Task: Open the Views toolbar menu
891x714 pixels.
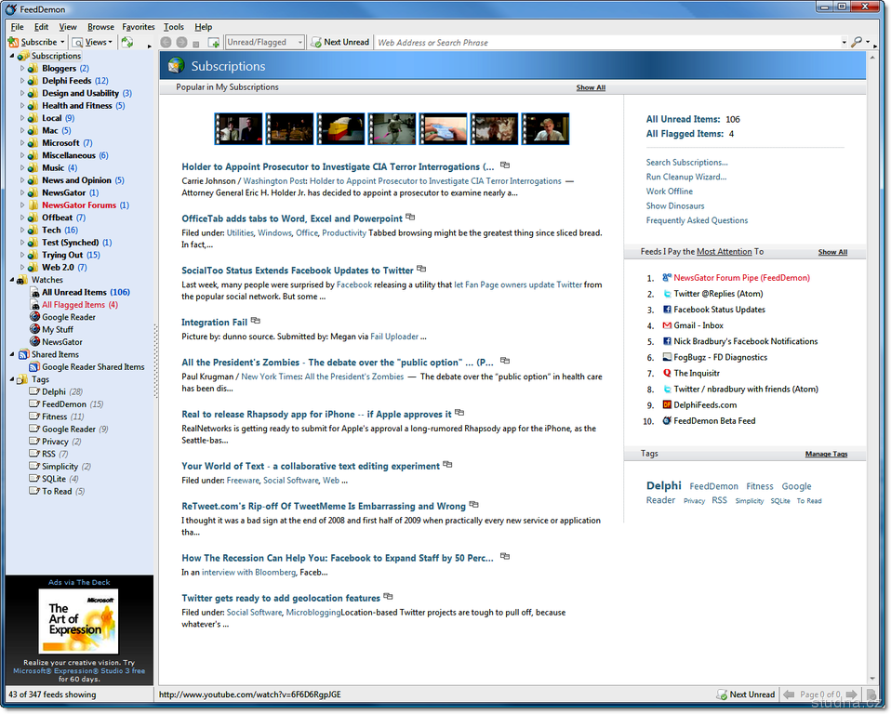Action: (x=92, y=42)
